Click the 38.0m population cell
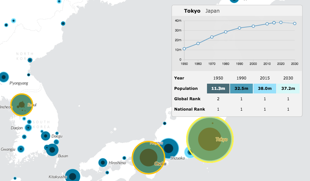 [265, 89]
